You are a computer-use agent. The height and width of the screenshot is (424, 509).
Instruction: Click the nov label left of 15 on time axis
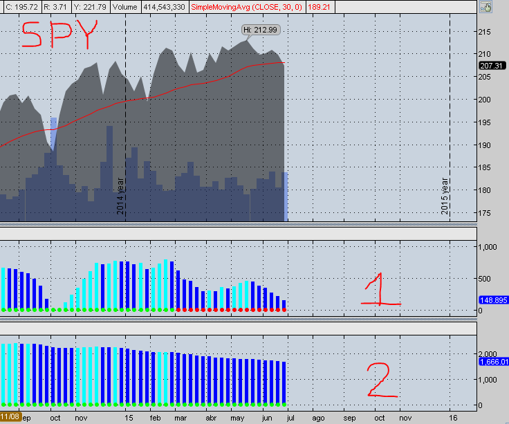coord(81,418)
